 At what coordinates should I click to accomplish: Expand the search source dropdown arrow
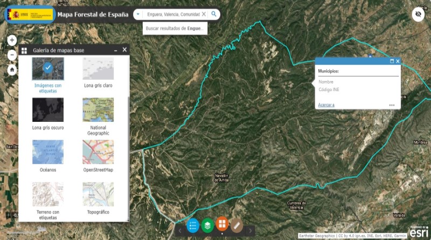pos(138,15)
